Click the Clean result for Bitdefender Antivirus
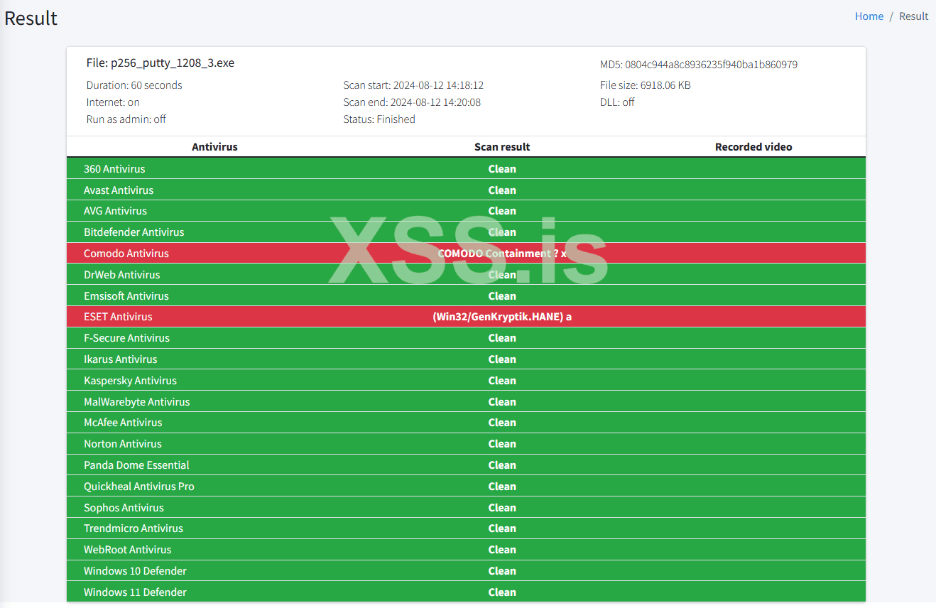Viewport: 936px width, 608px height. coord(502,232)
